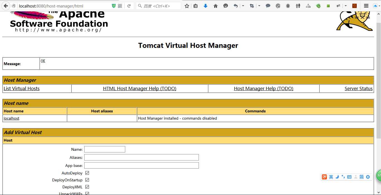The width and height of the screenshot is (381, 195).
Task: Go to the browser home page icon
Action: point(216,6)
